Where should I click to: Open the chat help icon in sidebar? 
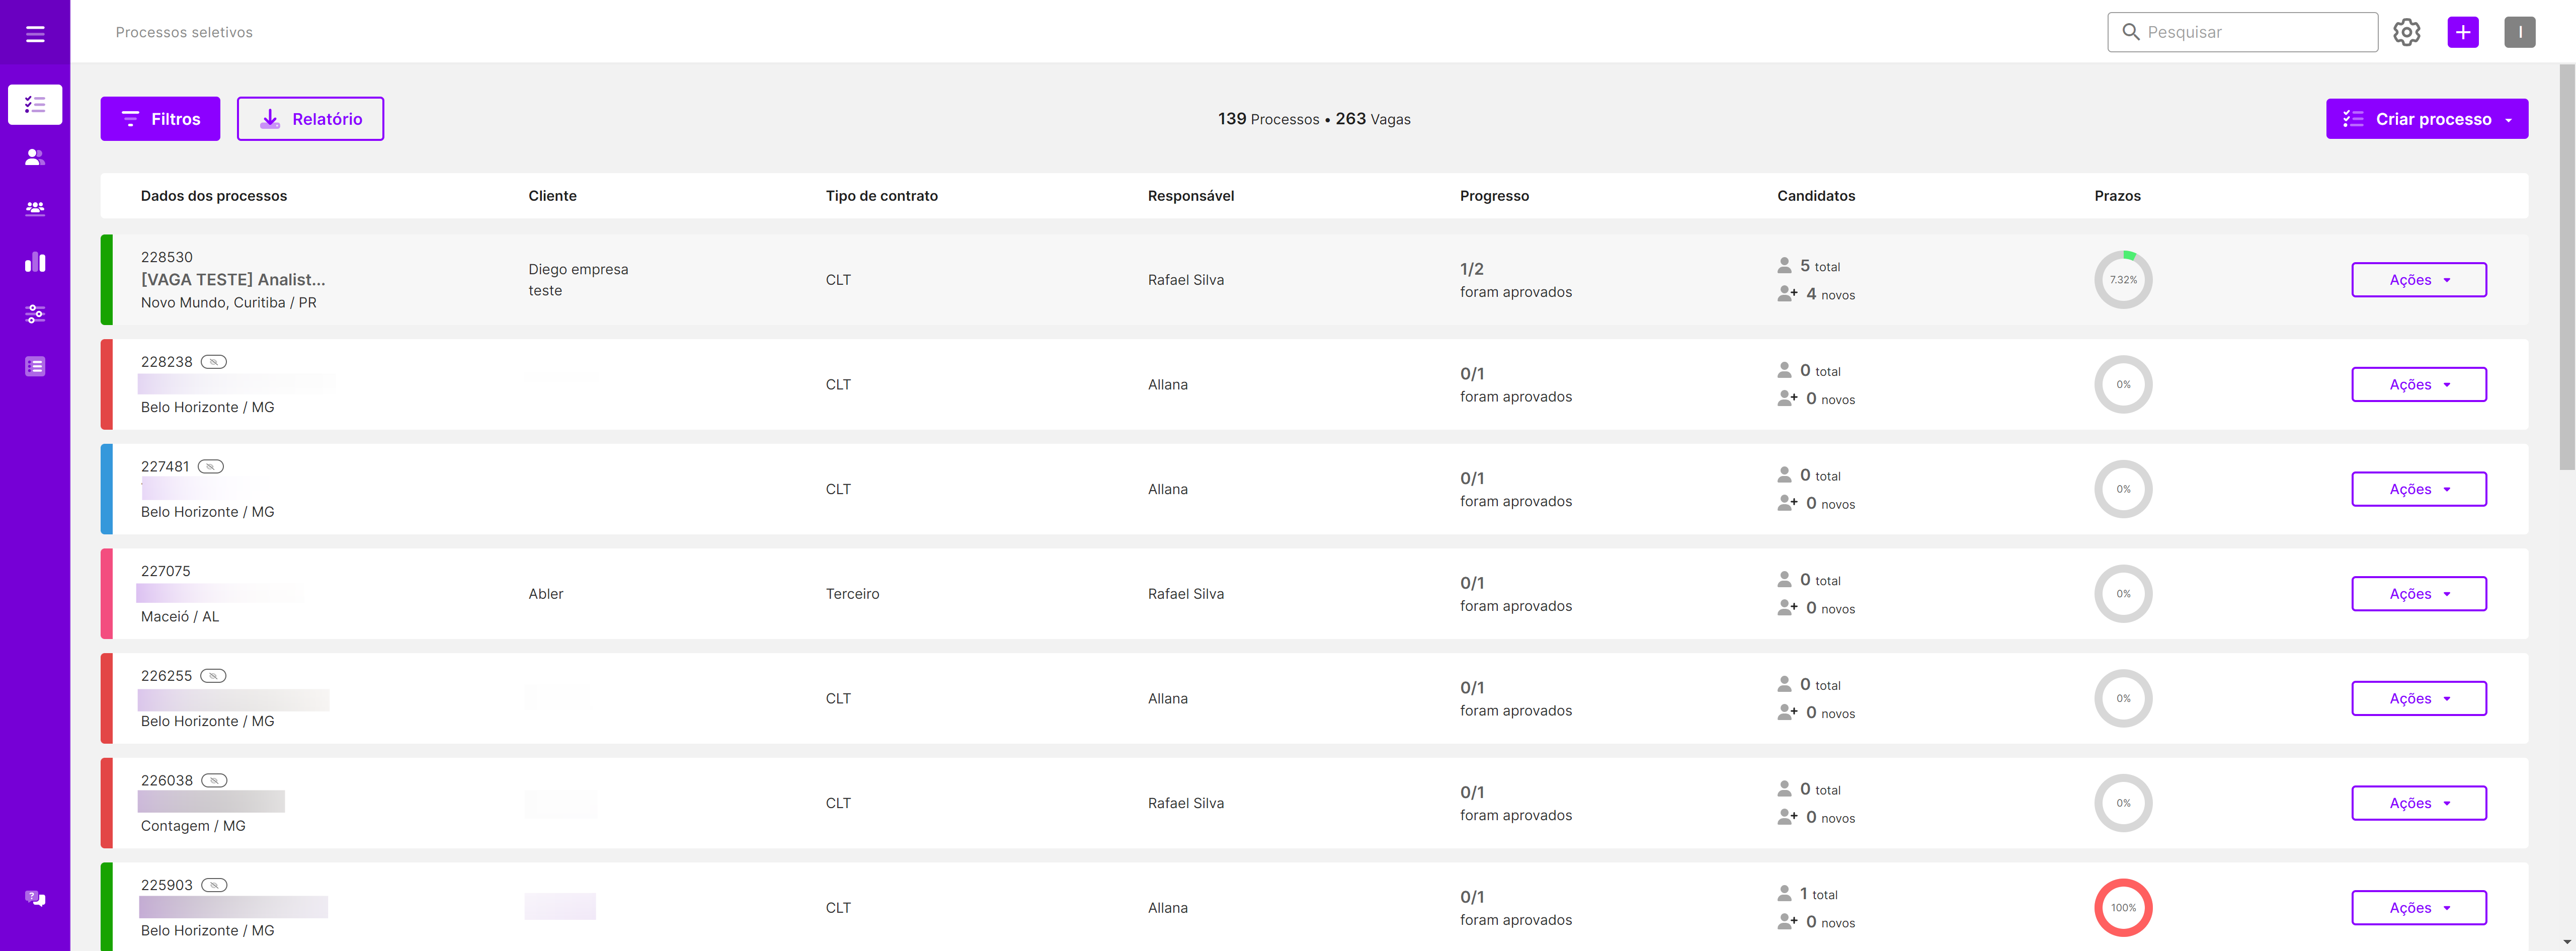click(35, 898)
